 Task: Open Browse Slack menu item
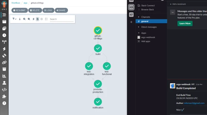coord(147,9)
